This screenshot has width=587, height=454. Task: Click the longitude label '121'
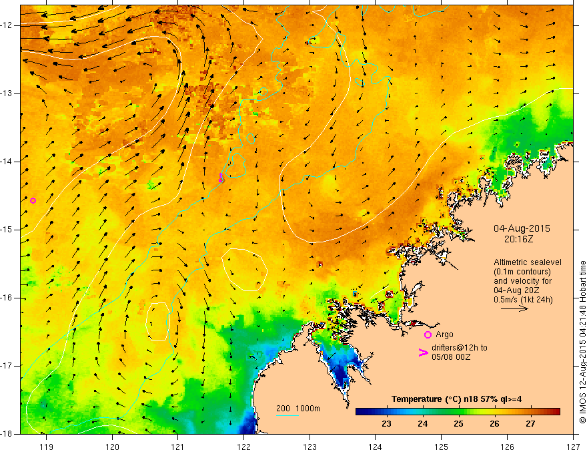click(x=178, y=447)
